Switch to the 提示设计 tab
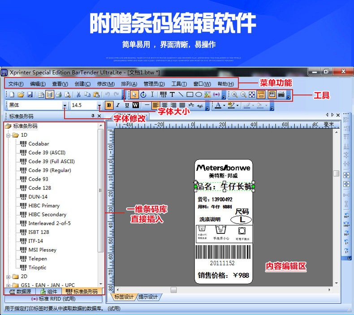The image size is (354, 315). pos(148,297)
